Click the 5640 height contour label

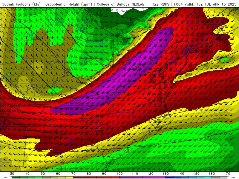click(x=99, y=116)
